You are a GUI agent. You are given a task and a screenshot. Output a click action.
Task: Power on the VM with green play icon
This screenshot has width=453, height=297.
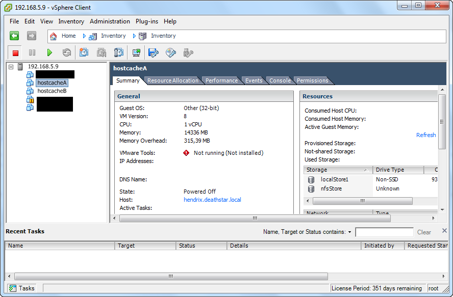(49, 52)
